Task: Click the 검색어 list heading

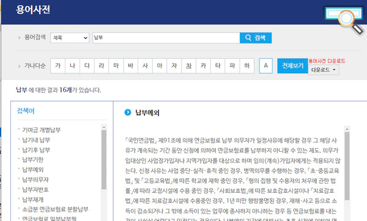Action: [26, 111]
